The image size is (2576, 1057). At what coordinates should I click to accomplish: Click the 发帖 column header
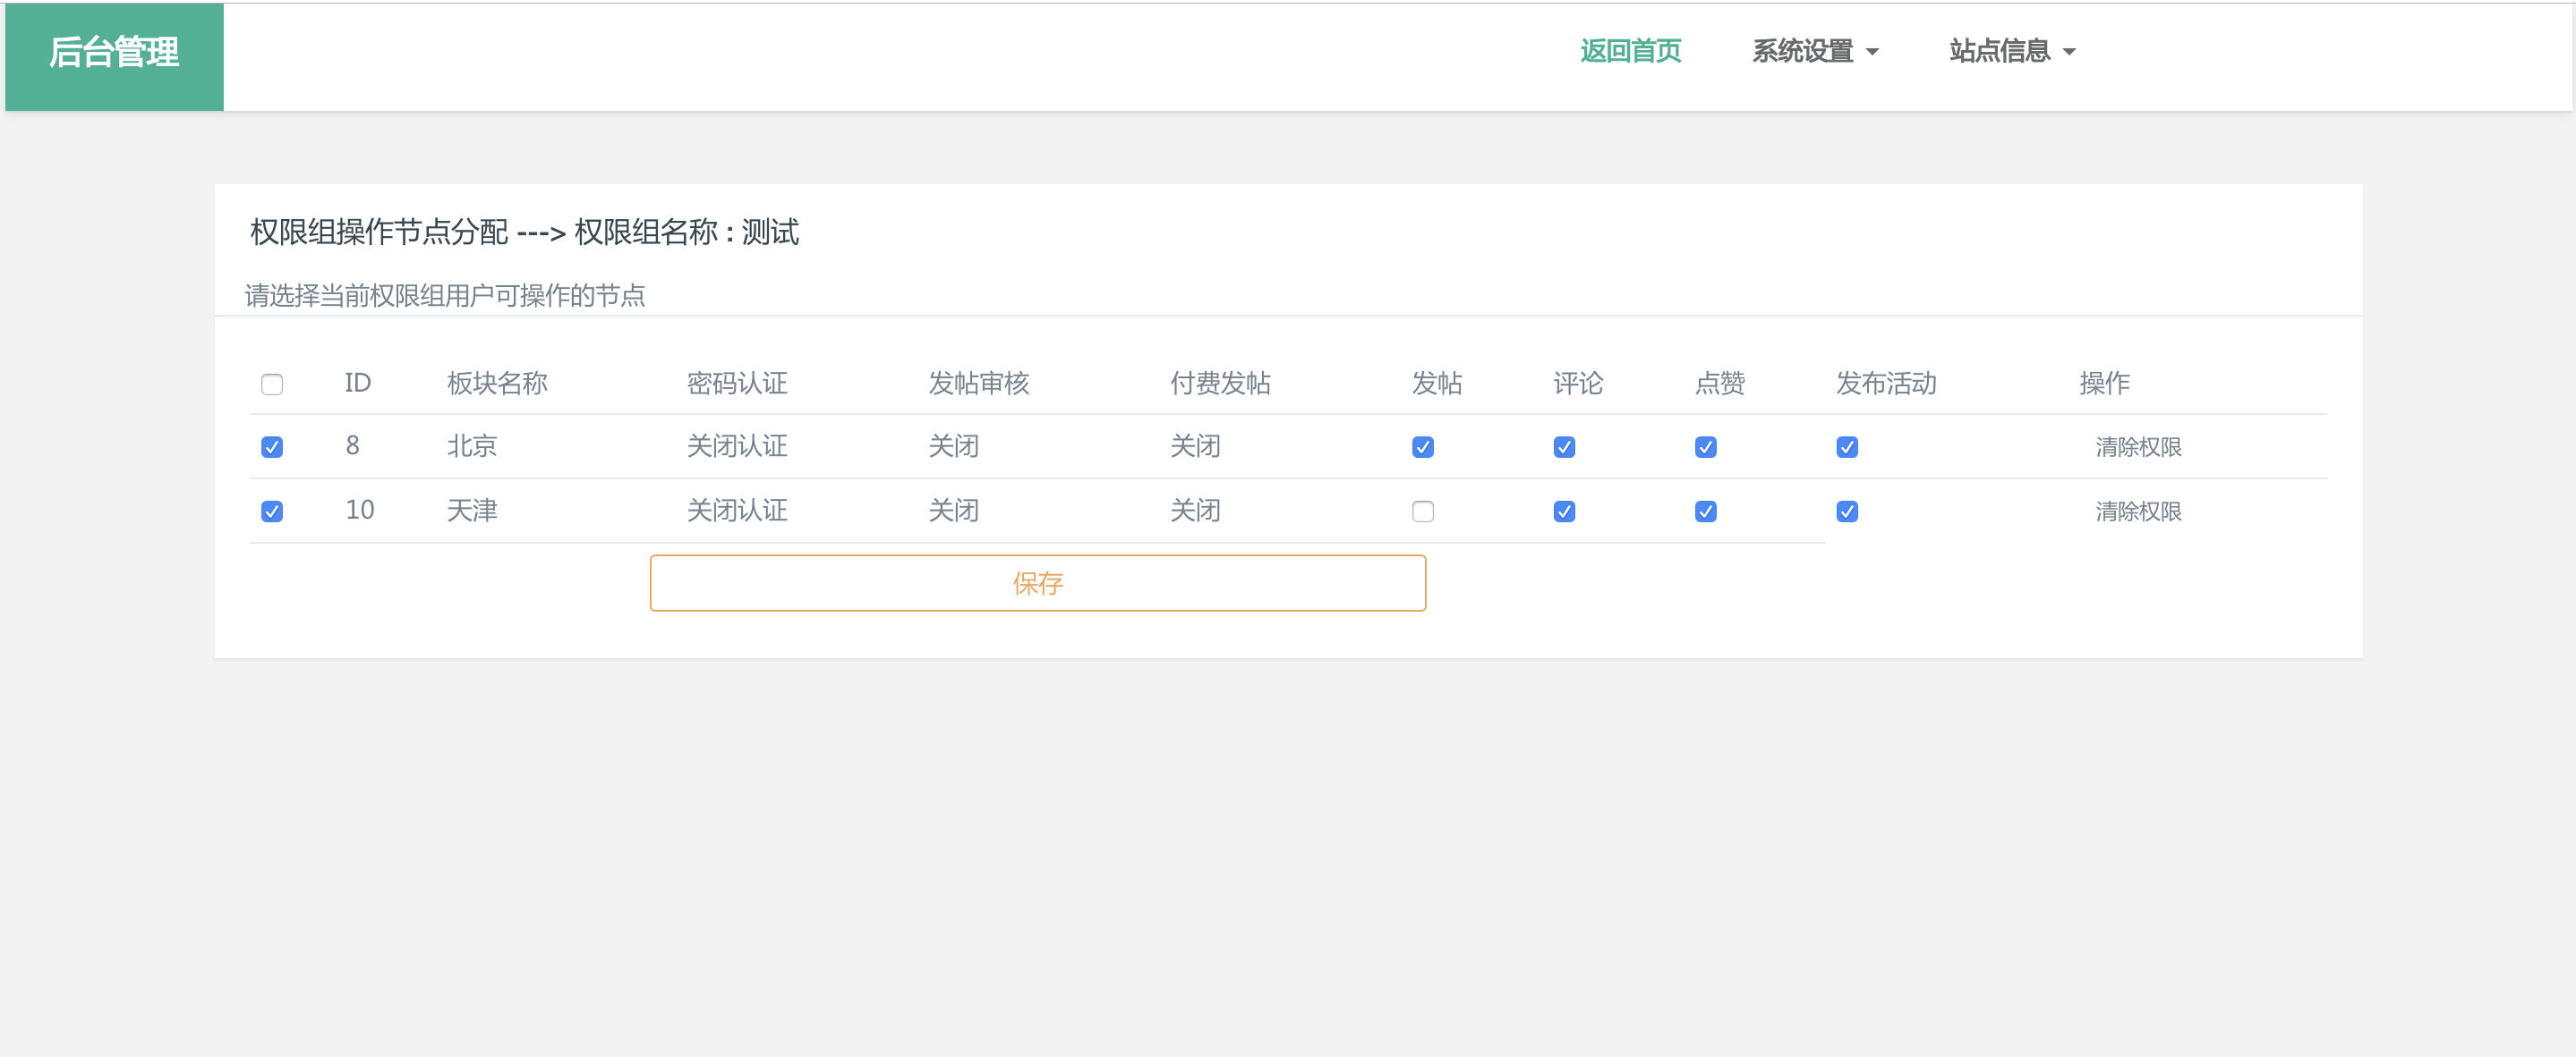coord(1437,384)
